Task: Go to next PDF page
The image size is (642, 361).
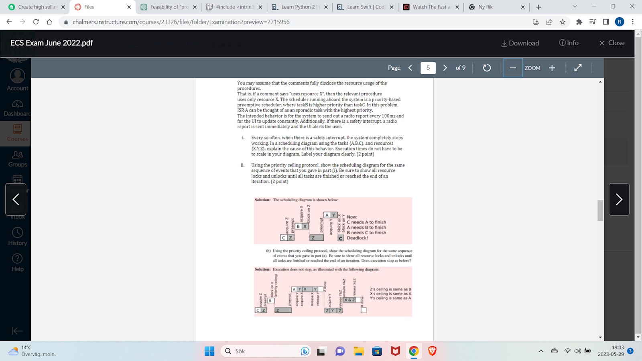Action: point(445,68)
